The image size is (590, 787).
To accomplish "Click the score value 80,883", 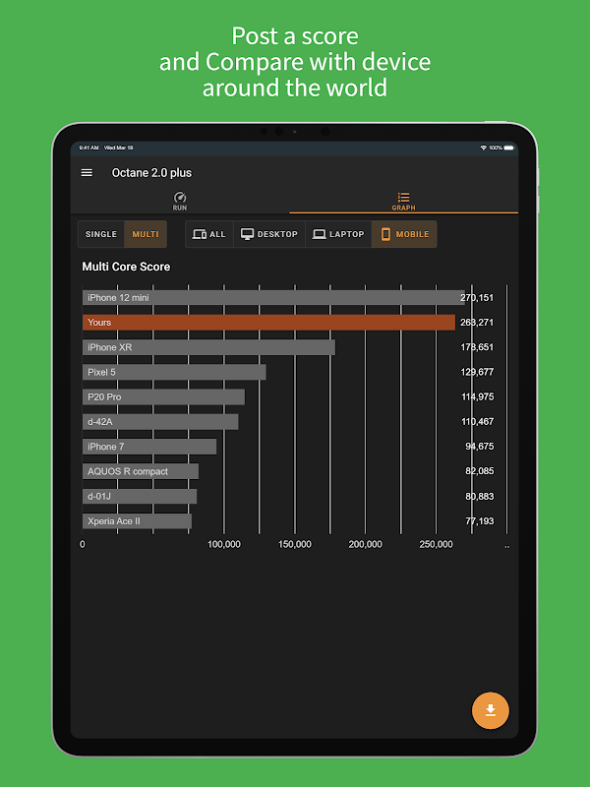I will click(x=480, y=497).
